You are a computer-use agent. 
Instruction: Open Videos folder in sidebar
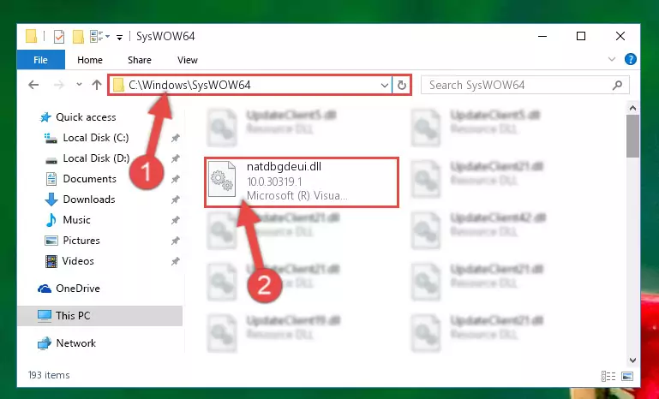pos(78,261)
